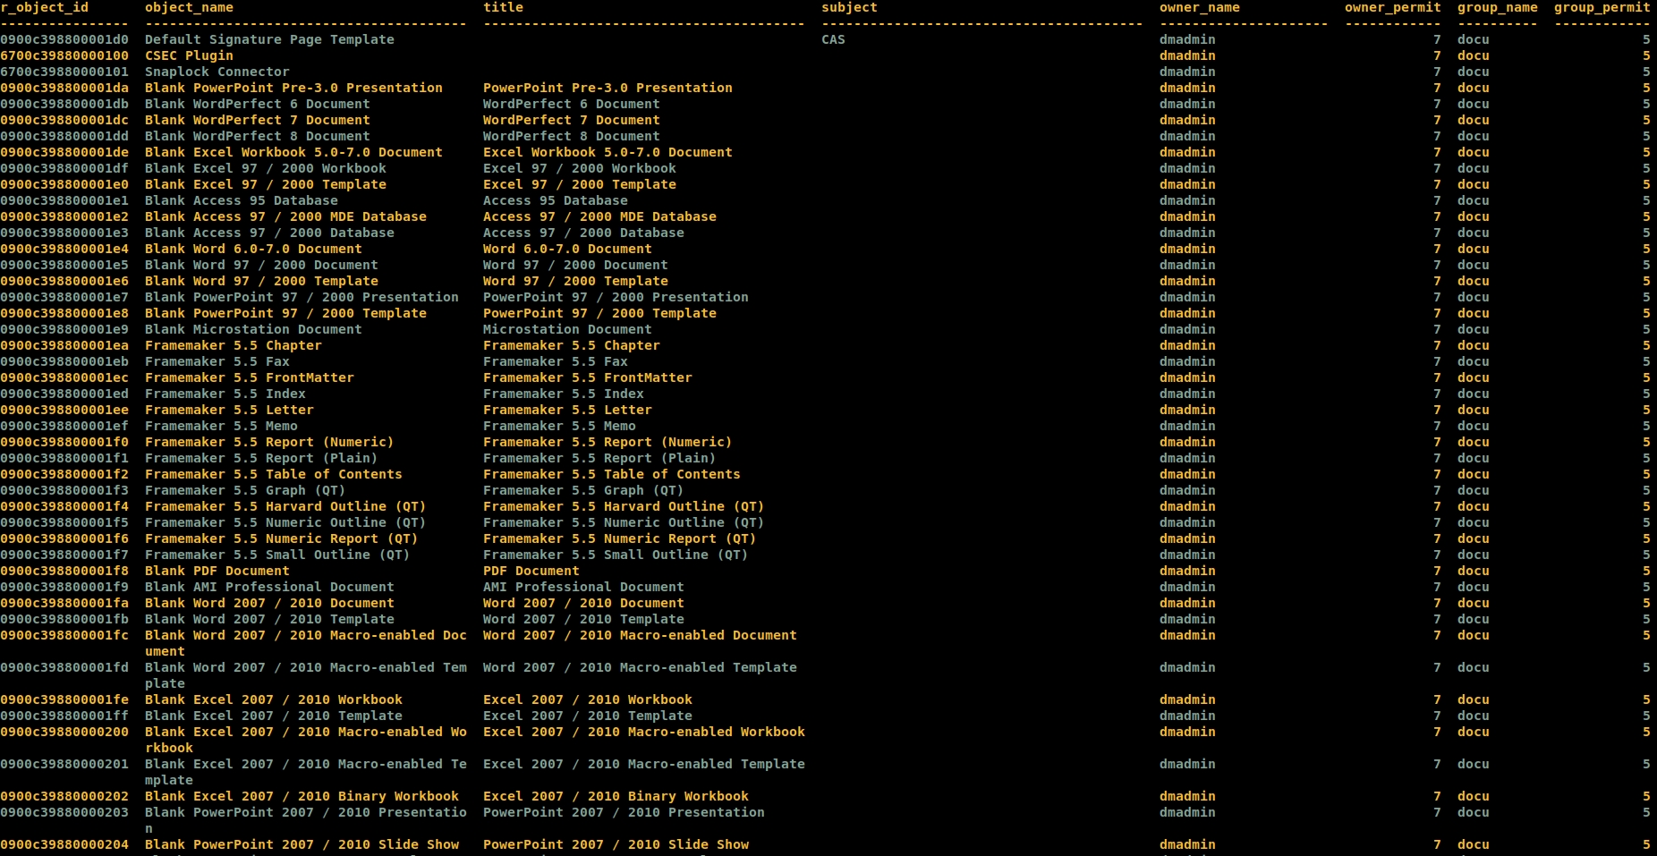Select object name Blank Excel 97 / 2000 Template
Image resolution: width=1657 pixels, height=856 pixels.
coord(266,184)
